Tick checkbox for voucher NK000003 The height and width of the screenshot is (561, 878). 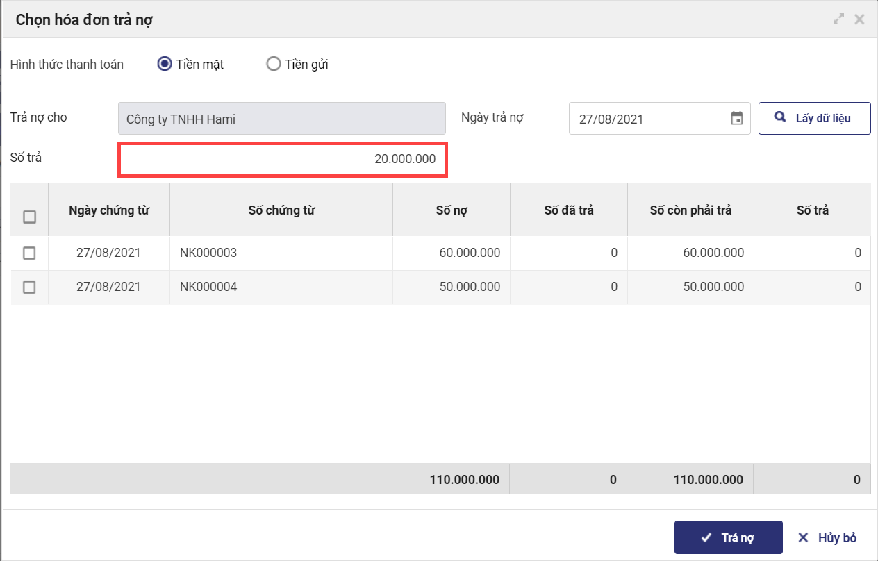click(x=29, y=253)
